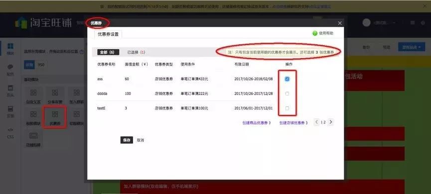Open the 模块 section in the left sidebar
The image size is (431, 194).
click(10, 49)
